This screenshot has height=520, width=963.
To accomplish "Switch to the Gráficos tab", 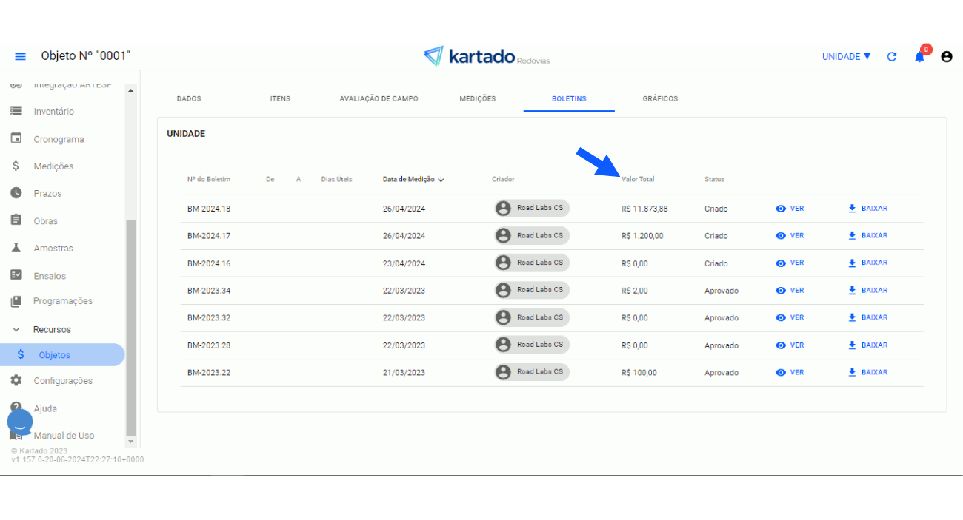I will click(659, 98).
